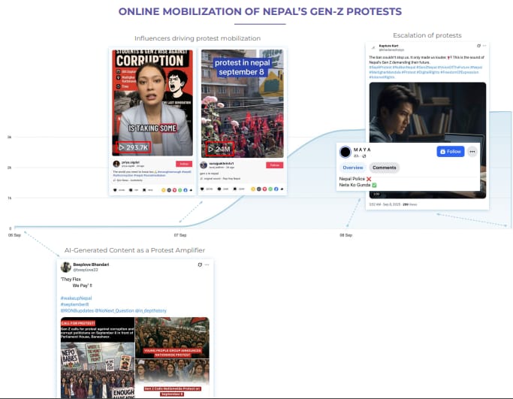Click the 08 Sep marker on the timeline axis

[346, 235]
